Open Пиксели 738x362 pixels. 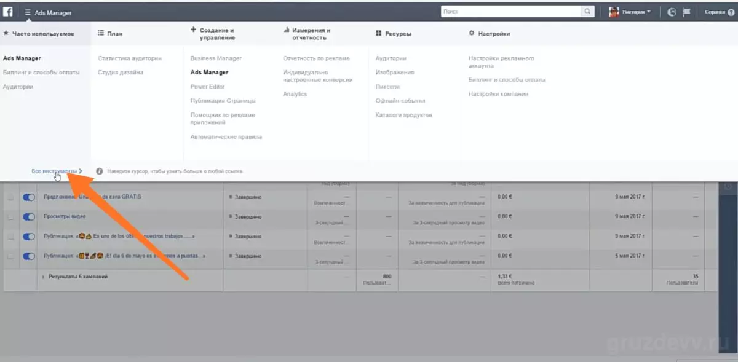[387, 87]
